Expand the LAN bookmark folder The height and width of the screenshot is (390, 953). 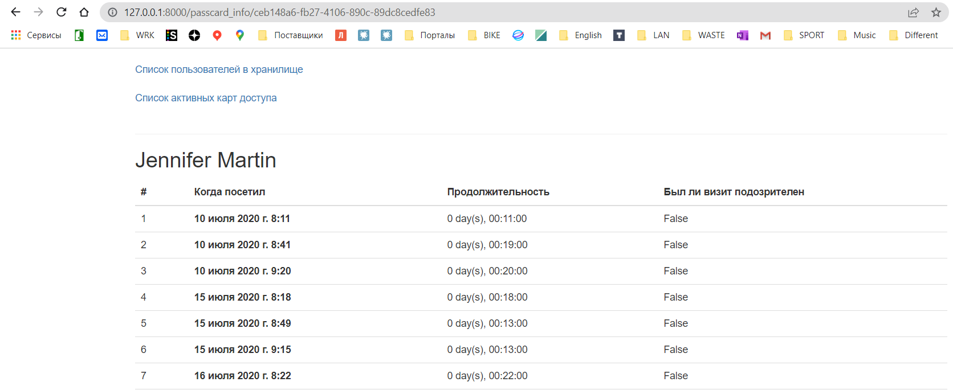coord(653,35)
